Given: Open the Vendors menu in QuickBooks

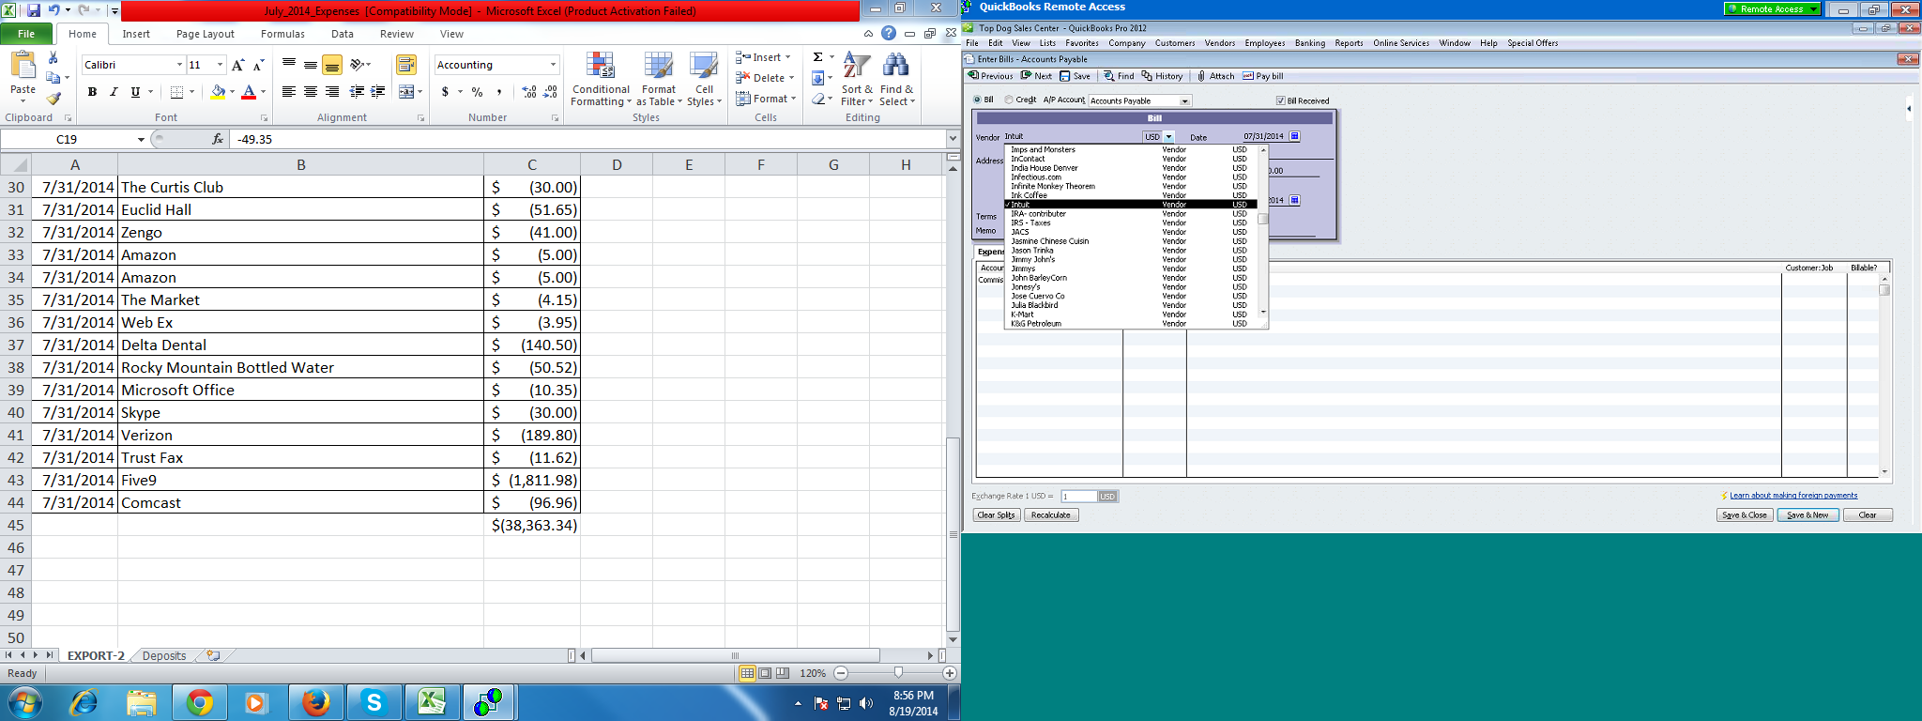Looking at the screenshot, I should 1219,43.
